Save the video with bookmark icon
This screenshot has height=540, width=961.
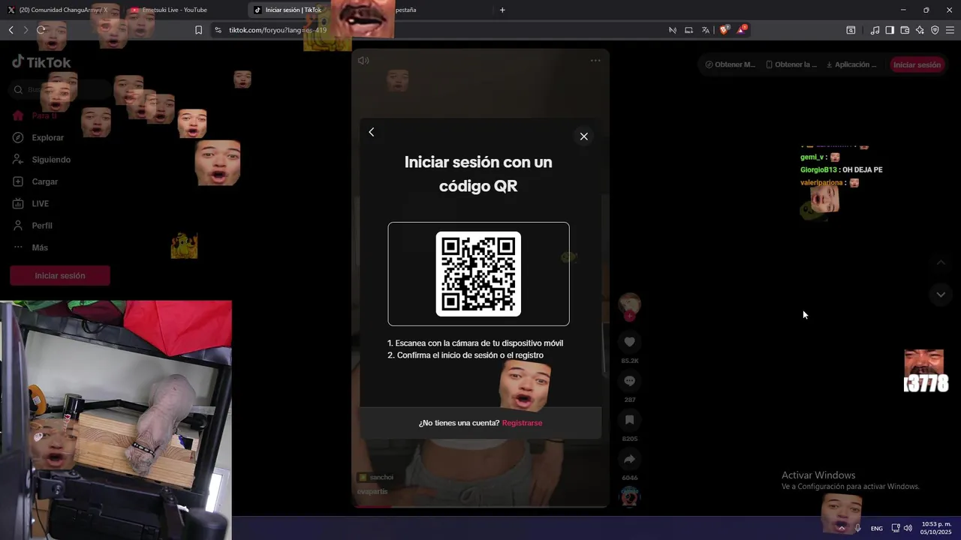pos(629,420)
